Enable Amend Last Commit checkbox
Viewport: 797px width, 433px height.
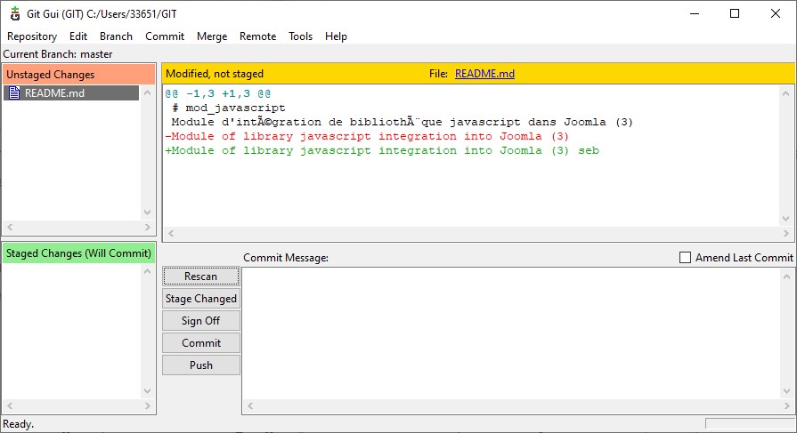click(x=685, y=257)
